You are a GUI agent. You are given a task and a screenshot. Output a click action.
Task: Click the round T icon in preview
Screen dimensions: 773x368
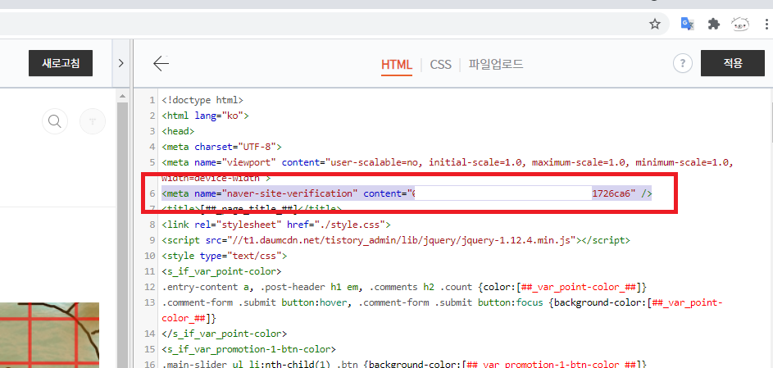(x=93, y=121)
